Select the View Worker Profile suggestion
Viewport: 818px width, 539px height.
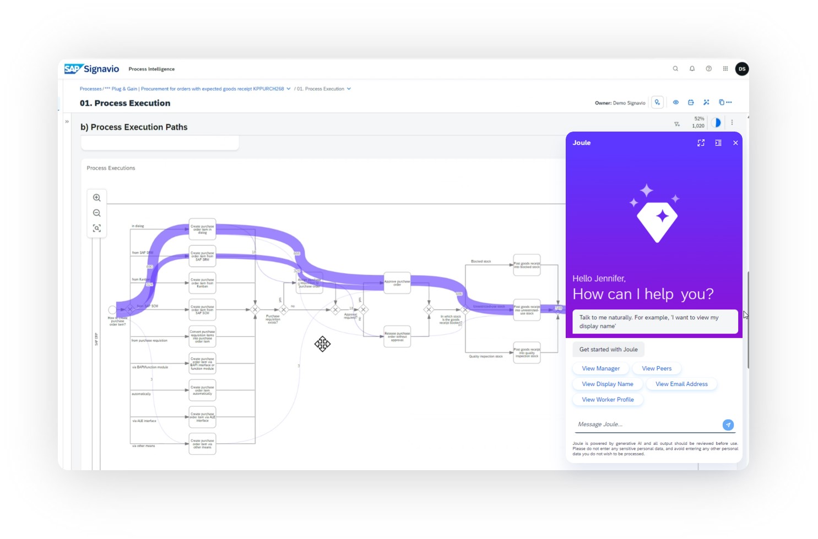608,400
